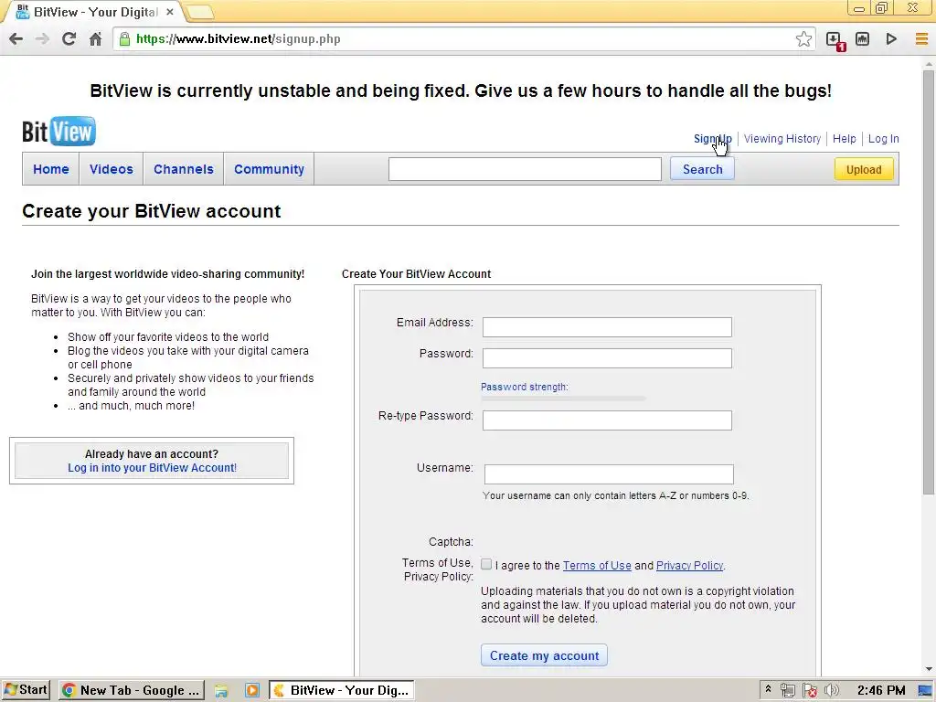Click the Sign Up link
The image size is (936, 702).
pos(712,139)
